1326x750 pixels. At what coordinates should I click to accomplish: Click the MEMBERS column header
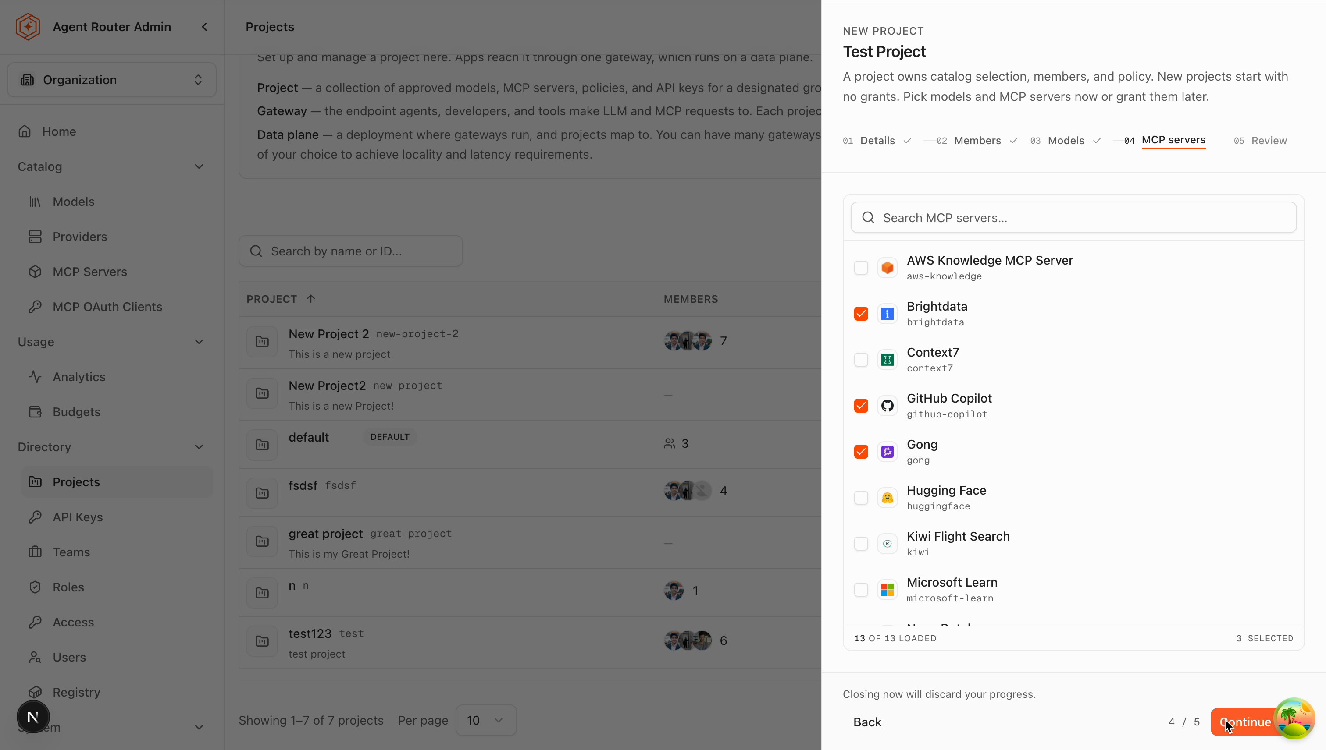coord(691,299)
